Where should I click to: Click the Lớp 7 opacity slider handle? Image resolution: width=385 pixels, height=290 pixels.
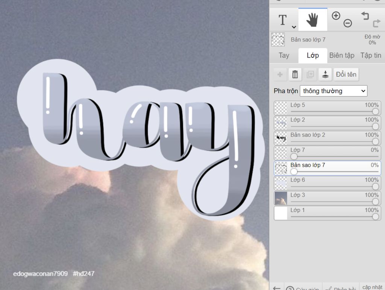pos(294,156)
